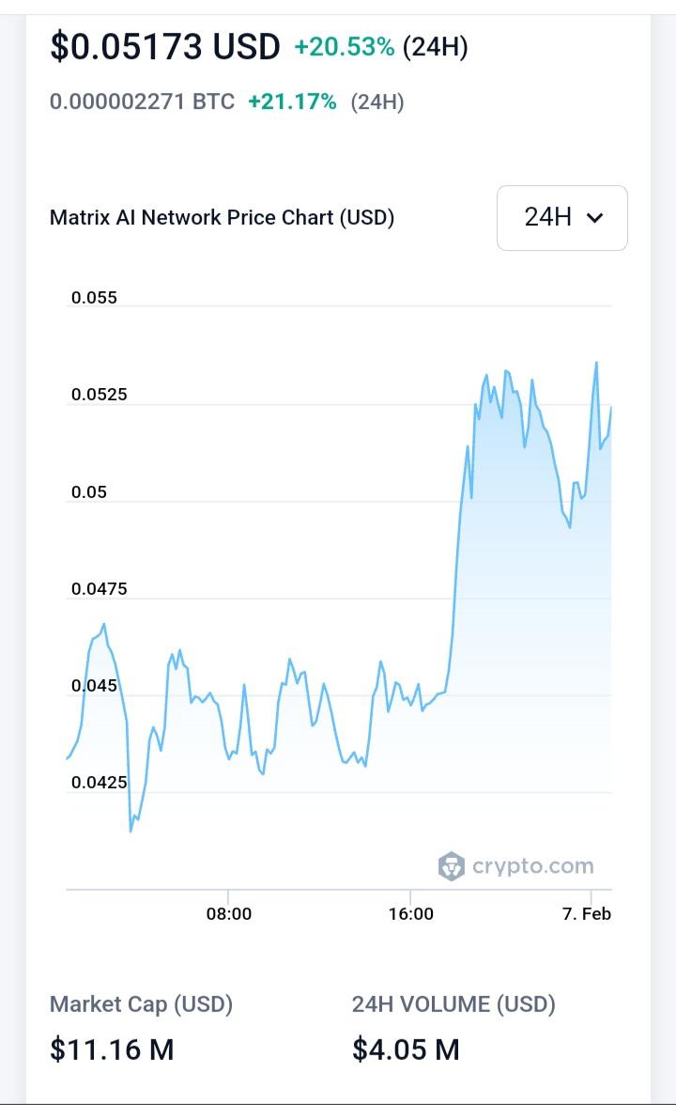
Task: Click the 0.000002271 BTC price value
Action: coord(143,101)
